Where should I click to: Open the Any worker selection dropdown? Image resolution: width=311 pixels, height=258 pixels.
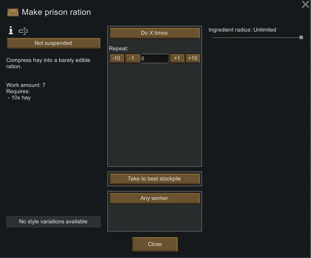(155, 198)
